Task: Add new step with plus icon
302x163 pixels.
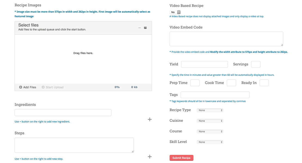Action: [x=150, y=157]
